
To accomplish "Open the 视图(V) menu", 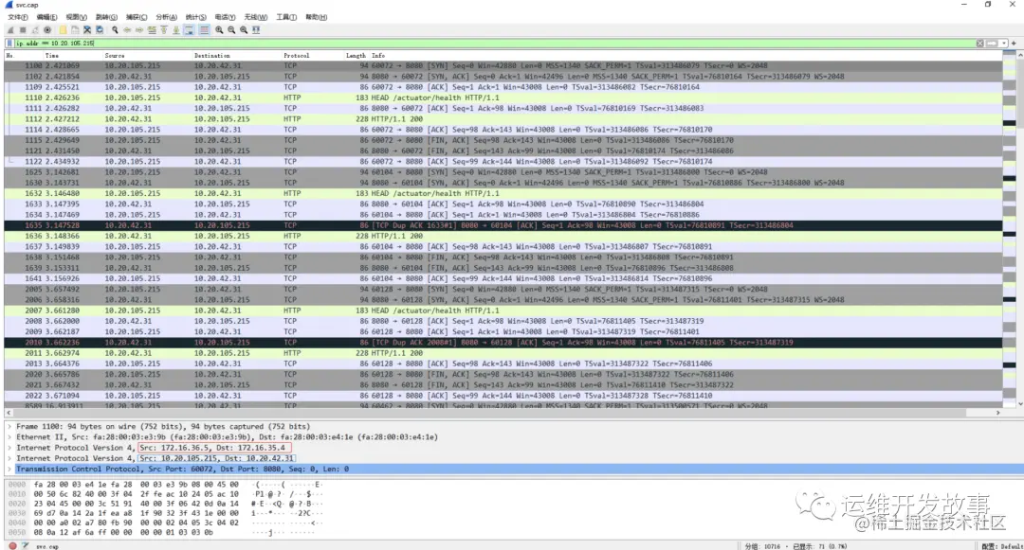I will (x=77, y=17).
